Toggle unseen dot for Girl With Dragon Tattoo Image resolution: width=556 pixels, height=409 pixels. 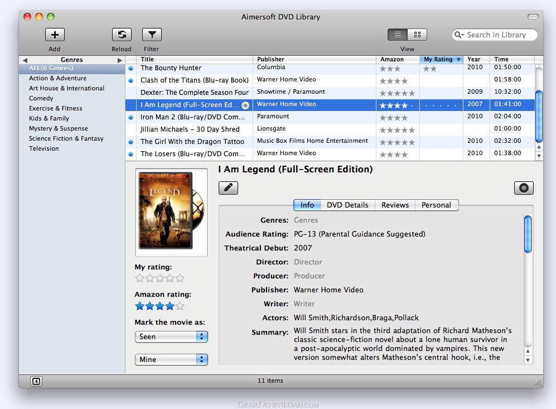tap(131, 142)
